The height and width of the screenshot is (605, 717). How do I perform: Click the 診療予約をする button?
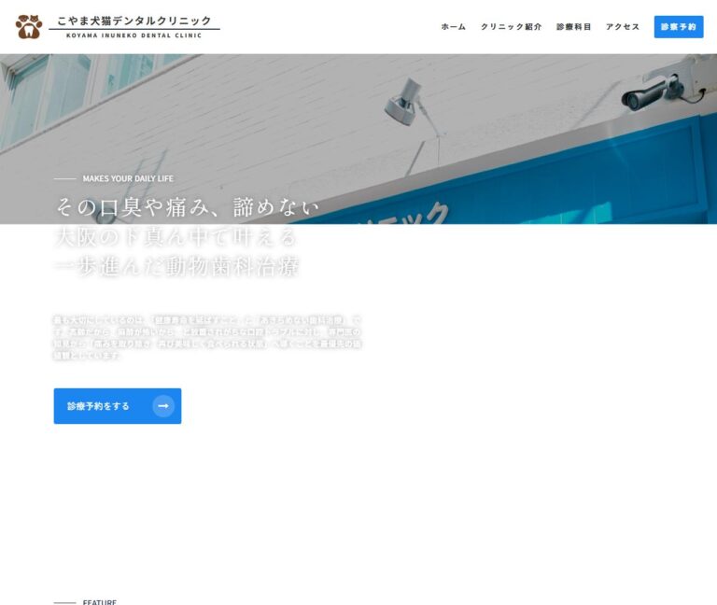click(118, 406)
